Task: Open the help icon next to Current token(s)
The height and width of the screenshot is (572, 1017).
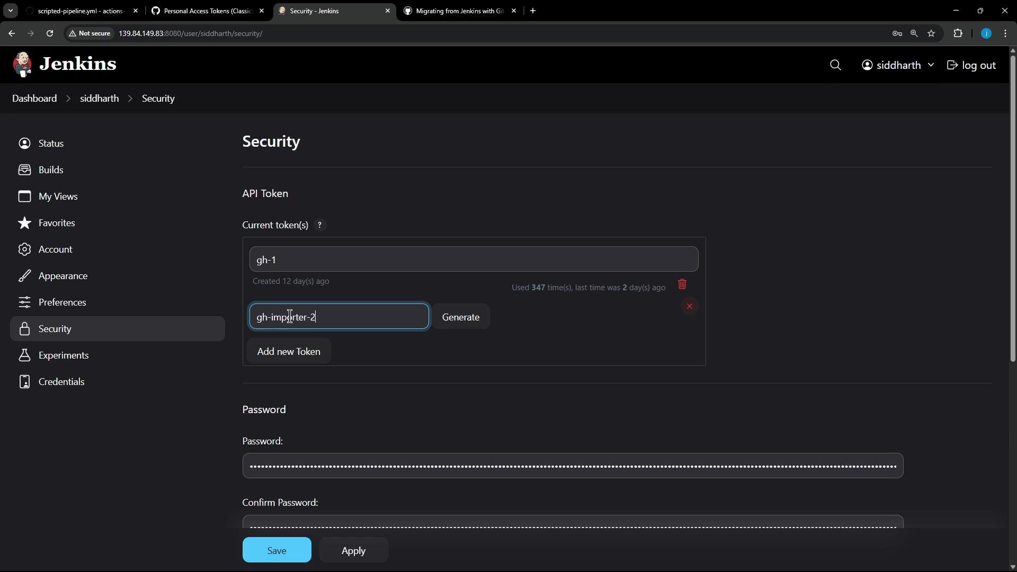Action: 319,225
